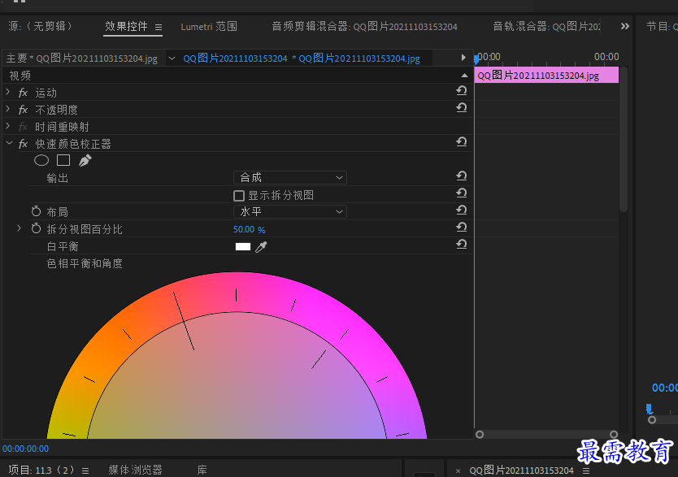Image resolution: width=678 pixels, height=477 pixels.
Task: Collapse the 快速颜色校正器 effect
Action: 9,143
